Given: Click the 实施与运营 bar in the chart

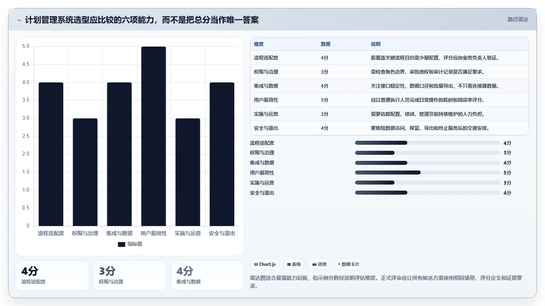Looking at the screenshot, I should click(x=188, y=172).
